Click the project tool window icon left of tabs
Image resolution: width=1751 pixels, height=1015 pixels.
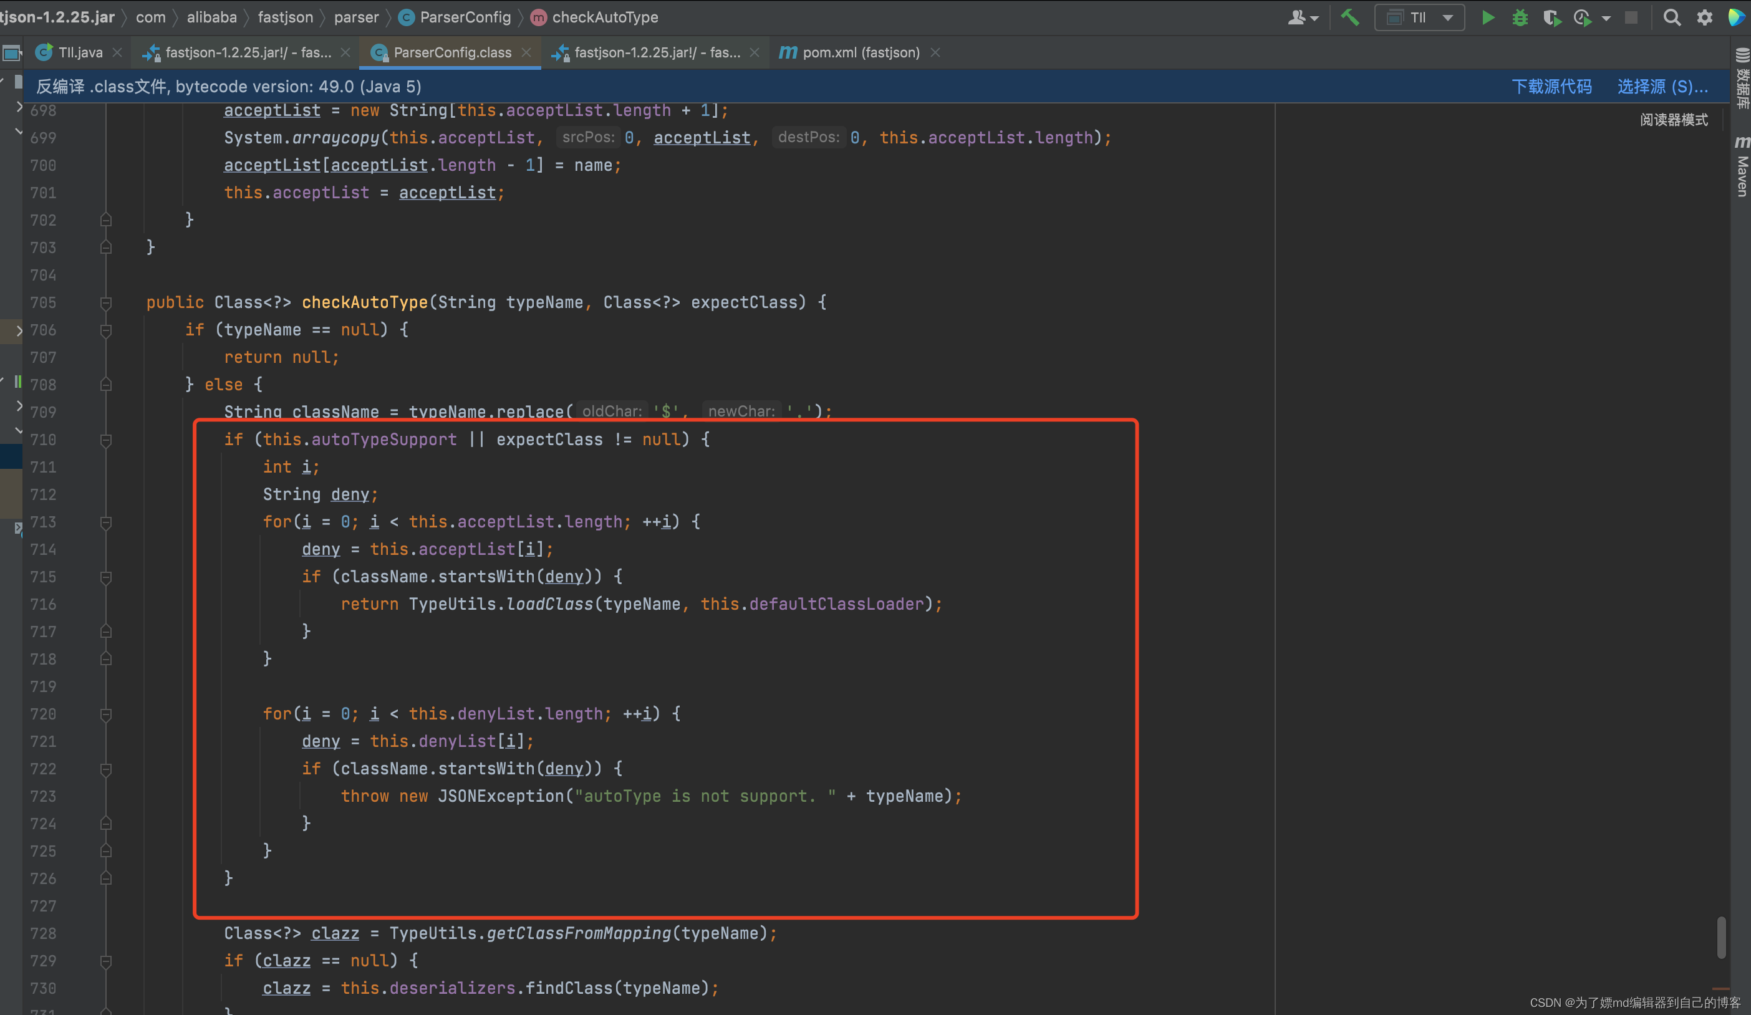[x=12, y=53]
